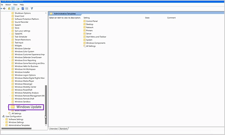Viewport: 225px width, 135px height.
Task: Open the Action menu
Action: click(x=8, y=4)
